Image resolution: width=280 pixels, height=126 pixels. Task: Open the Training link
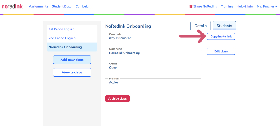pos(227,6)
